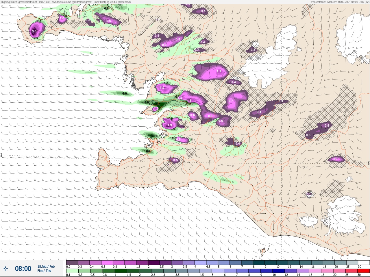This screenshot has height=277, width=370.
Task: Pick lower legend light blue swatch at 5
Action: tap(218, 271)
